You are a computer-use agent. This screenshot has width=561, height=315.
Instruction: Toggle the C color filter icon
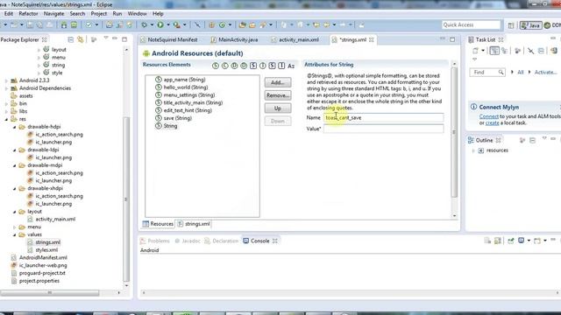click(x=225, y=66)
